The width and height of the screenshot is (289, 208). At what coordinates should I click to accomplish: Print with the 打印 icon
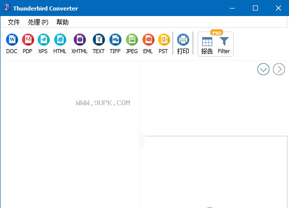[183, 44]
